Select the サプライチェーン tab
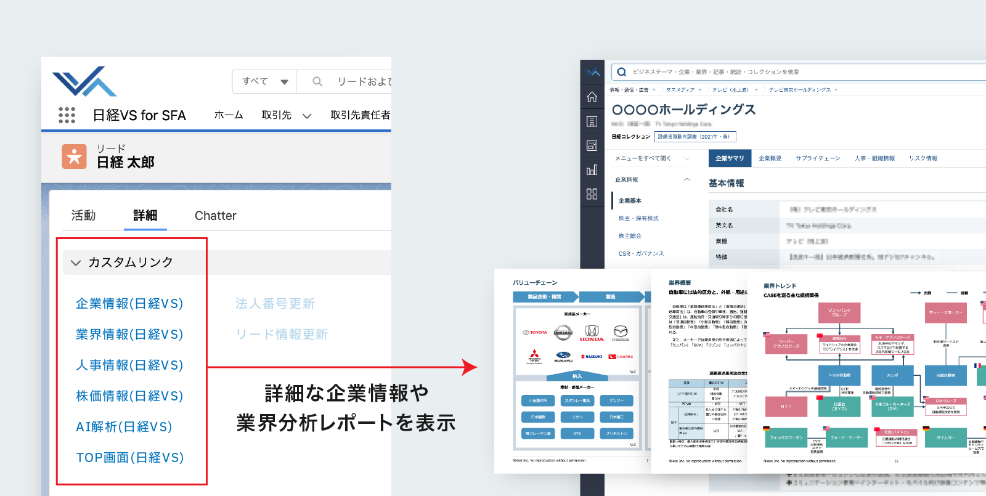The image size is (986, 496). (818, 158)
